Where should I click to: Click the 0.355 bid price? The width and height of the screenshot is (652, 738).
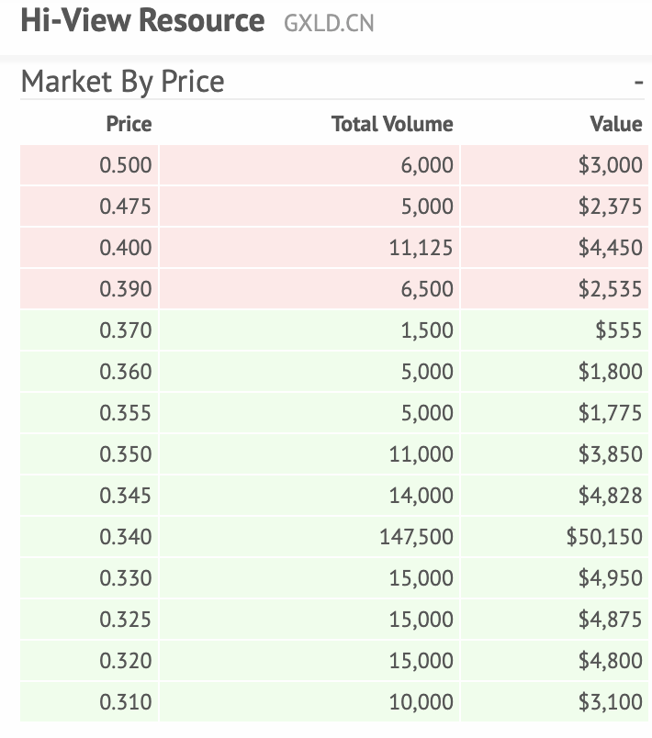(126, 413)
